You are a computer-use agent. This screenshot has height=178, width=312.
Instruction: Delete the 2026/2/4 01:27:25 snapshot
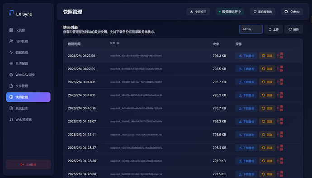pyautogui.click(x=280, y=69)
